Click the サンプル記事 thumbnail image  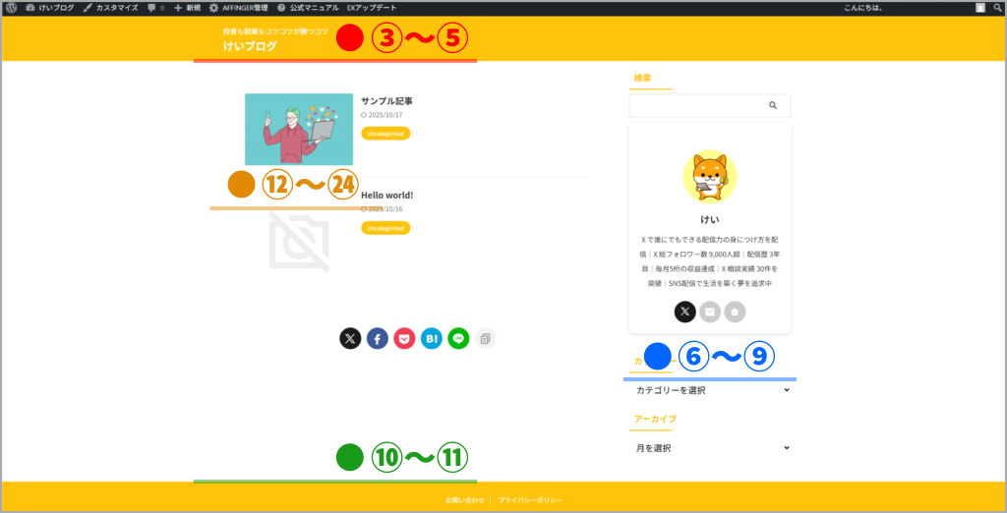[299, 129]
